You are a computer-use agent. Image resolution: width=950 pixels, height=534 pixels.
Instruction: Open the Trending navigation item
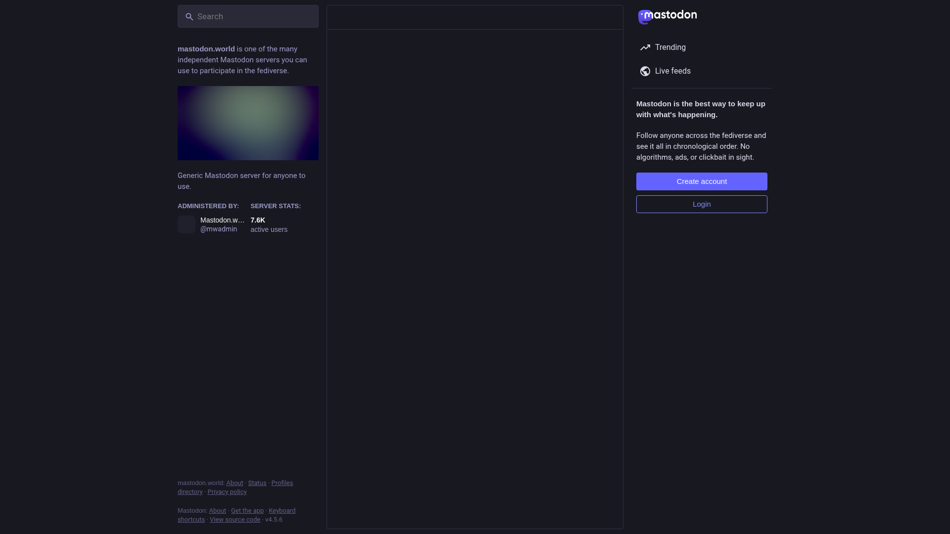pyautogui.click(x=670, y=47)
